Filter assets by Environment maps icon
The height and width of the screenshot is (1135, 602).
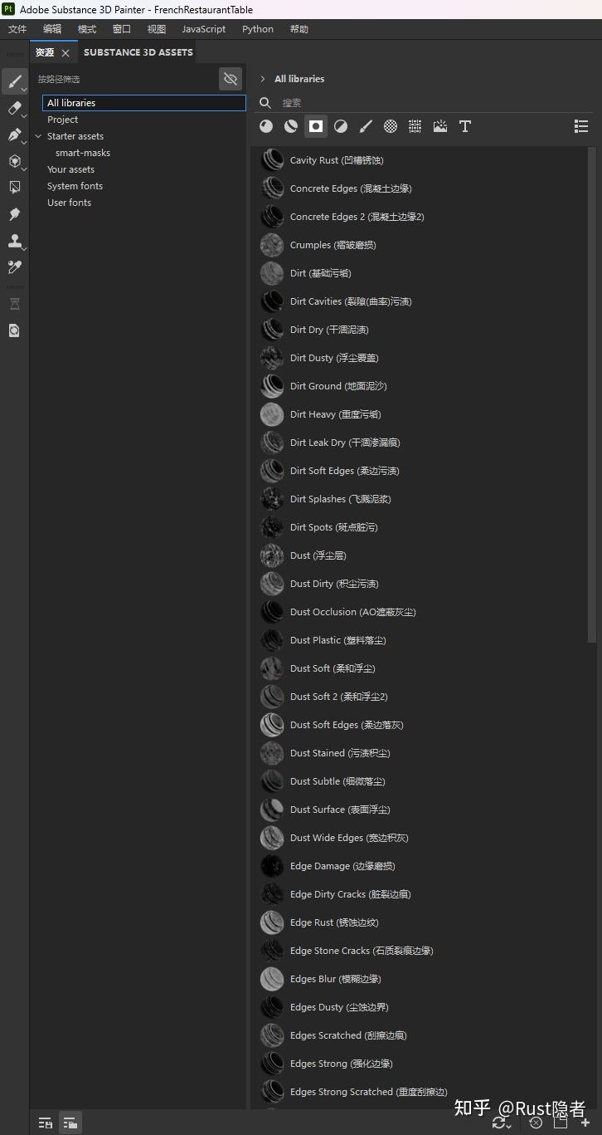[x=440, y=126]
